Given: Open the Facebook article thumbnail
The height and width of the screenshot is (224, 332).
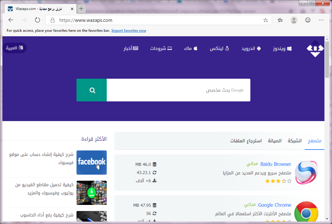Looking at the screenshot, I should coord(92,163).
